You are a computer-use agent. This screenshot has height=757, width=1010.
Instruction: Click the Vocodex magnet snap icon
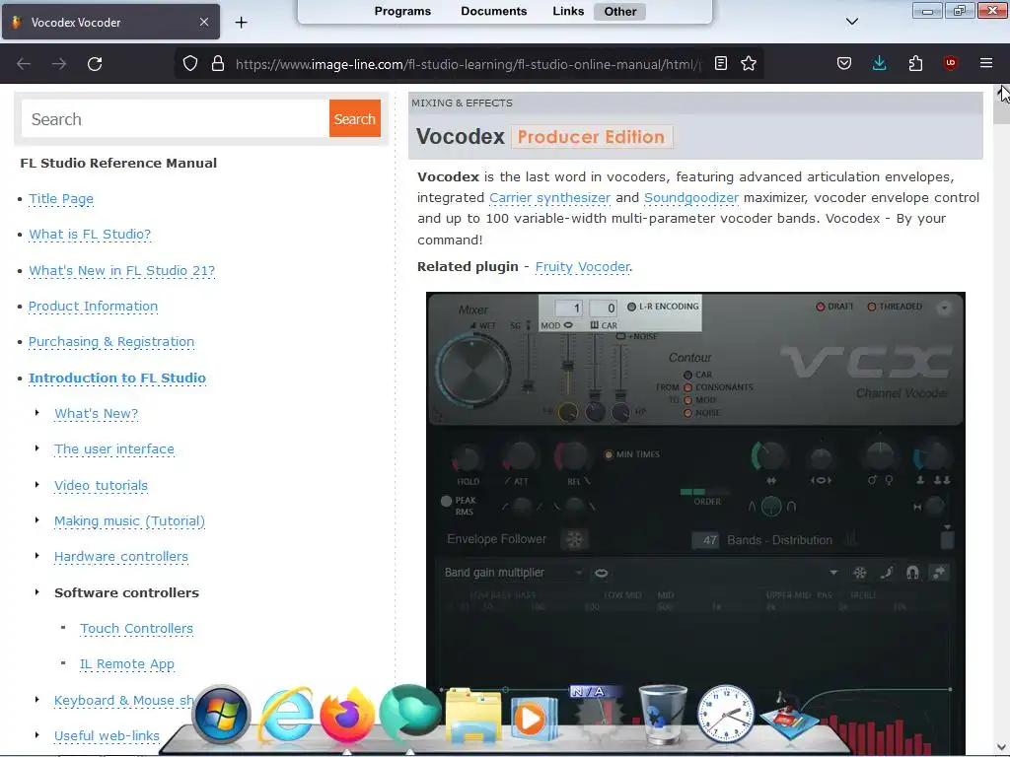(x=912, y=573)
